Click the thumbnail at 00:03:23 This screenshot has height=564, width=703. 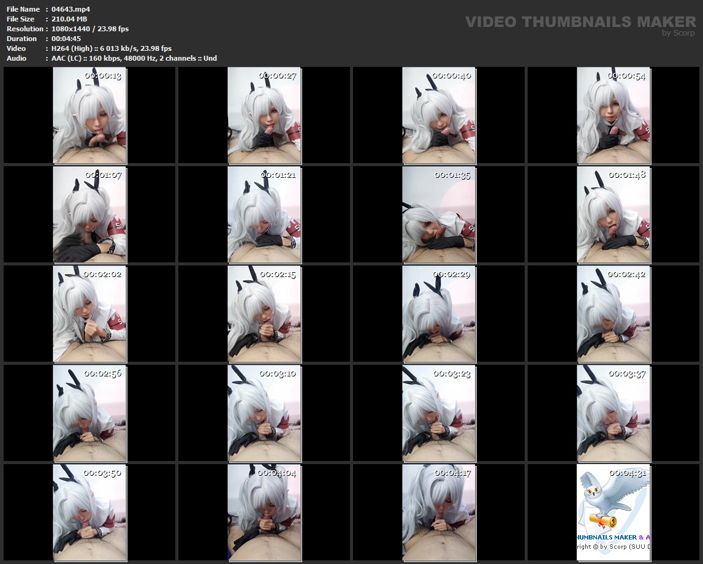click(x=439, y=413)
